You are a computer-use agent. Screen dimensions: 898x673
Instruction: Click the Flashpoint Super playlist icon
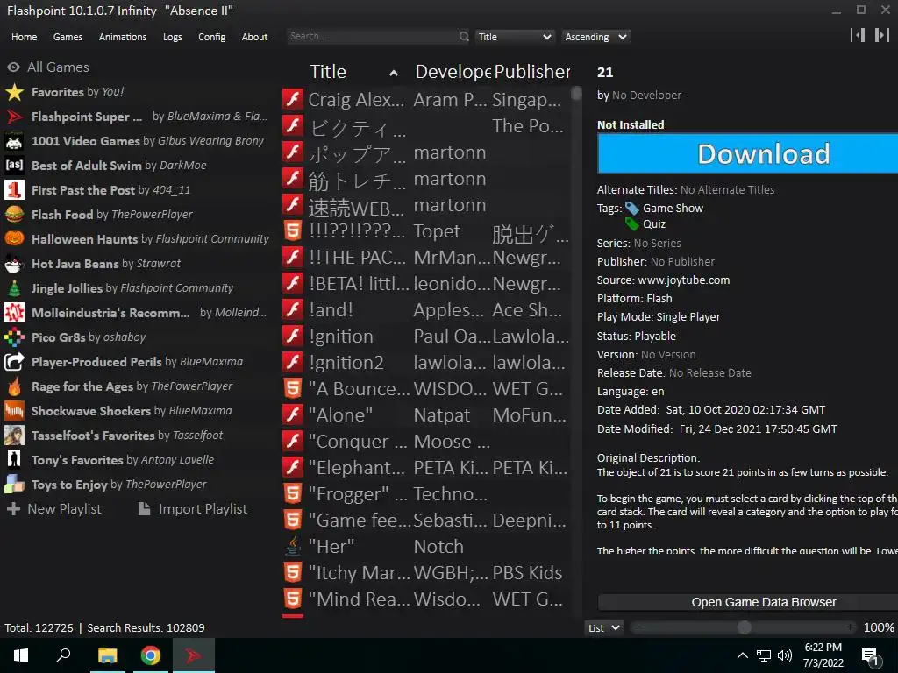coord(14,117)
